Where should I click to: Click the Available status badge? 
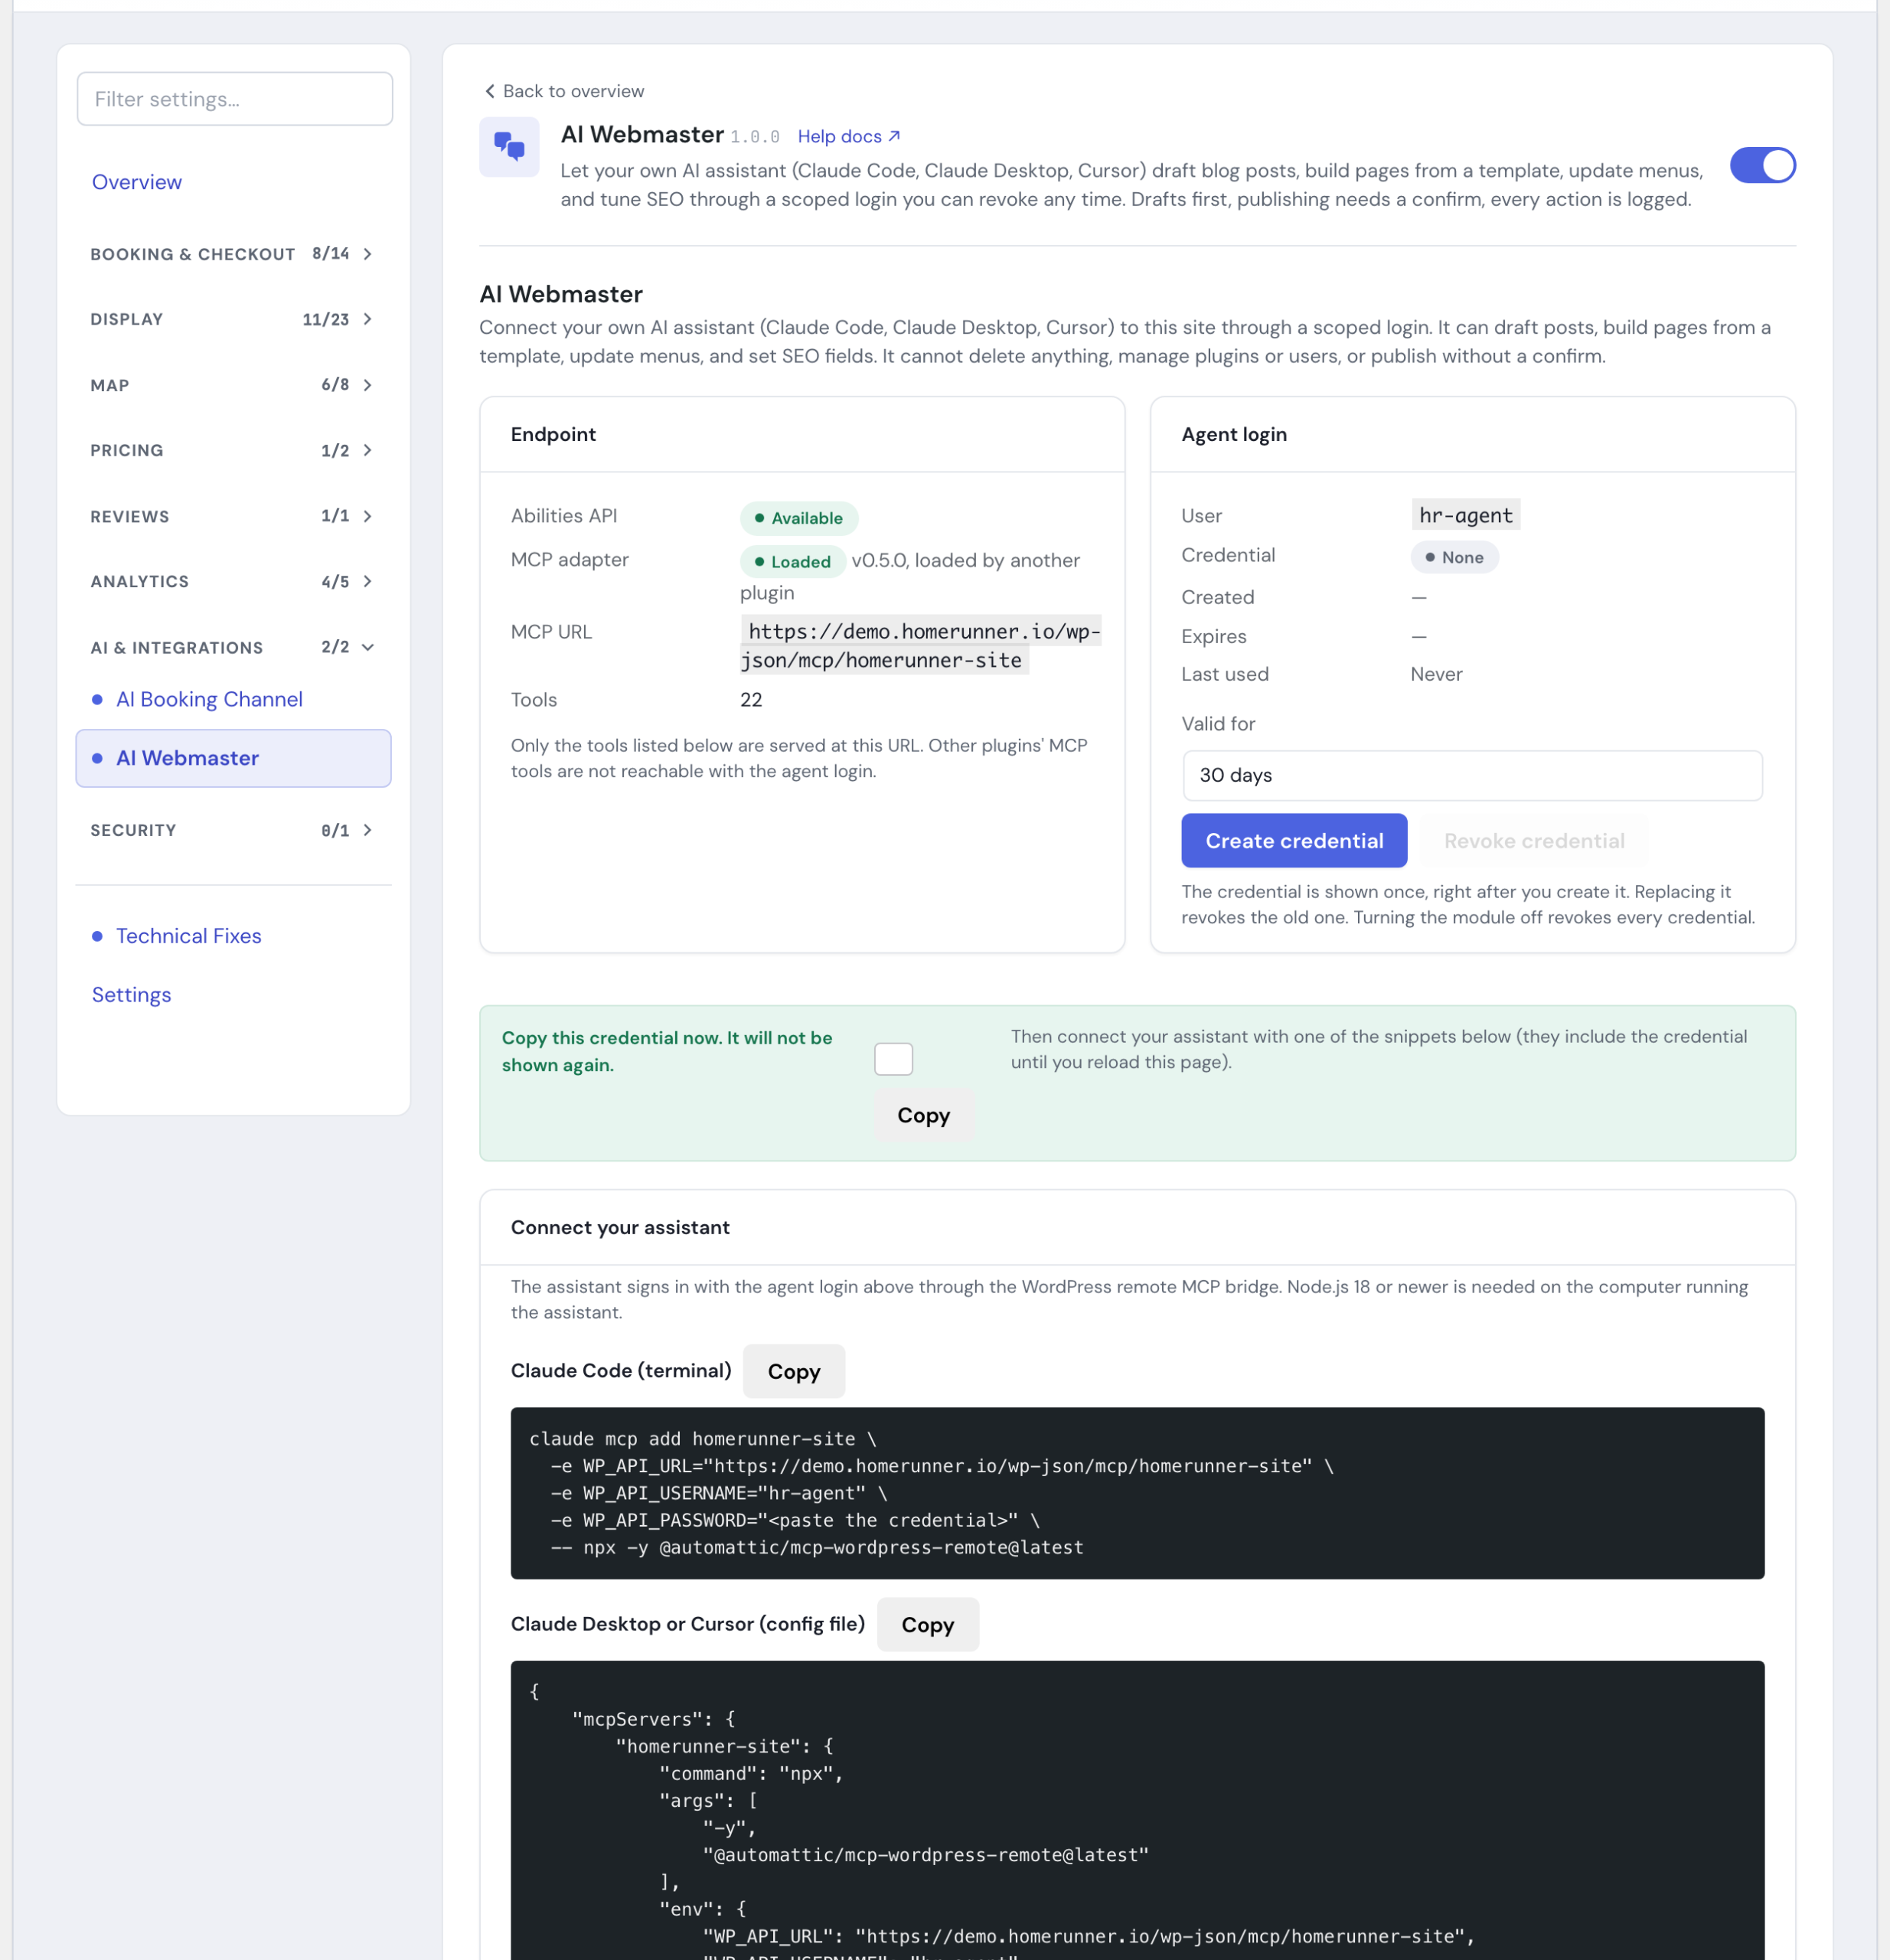(799, 518)
